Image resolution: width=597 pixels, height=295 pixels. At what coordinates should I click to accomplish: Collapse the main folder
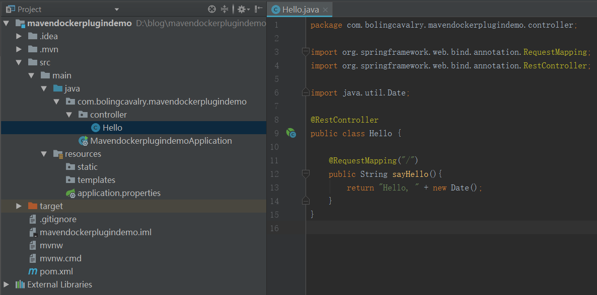[x=31, y=76]
